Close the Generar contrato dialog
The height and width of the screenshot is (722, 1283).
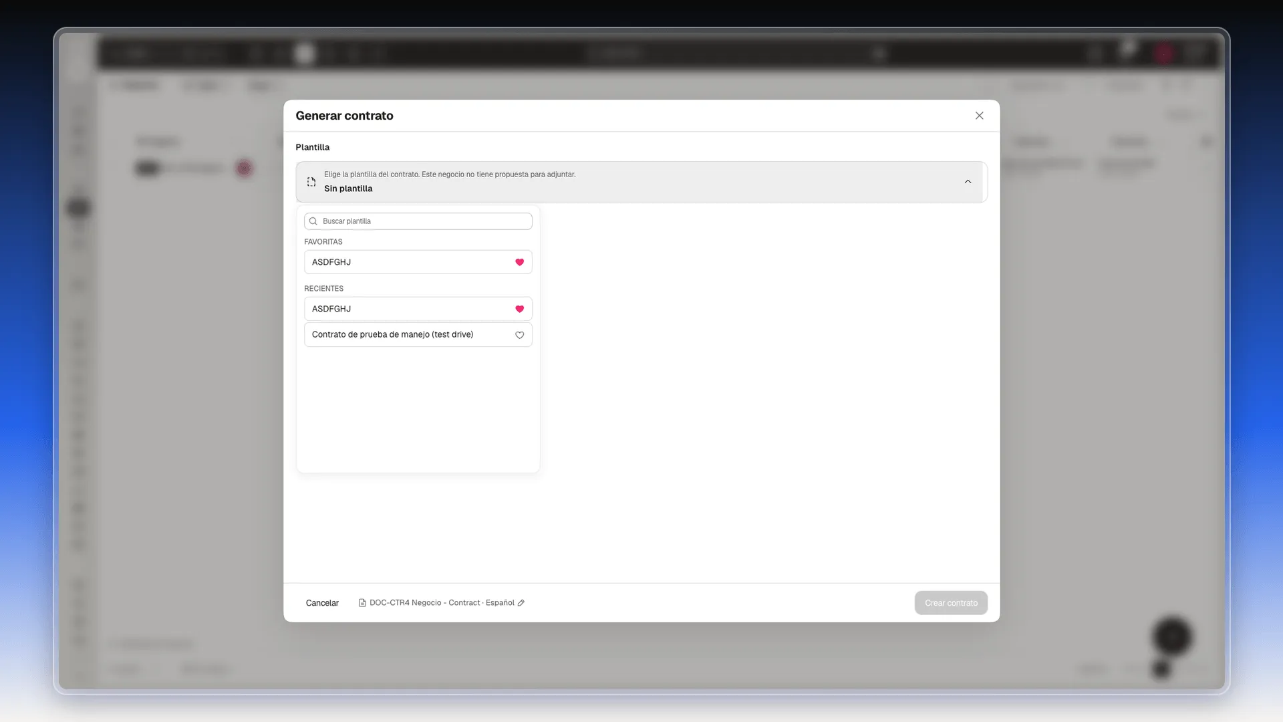979,116
